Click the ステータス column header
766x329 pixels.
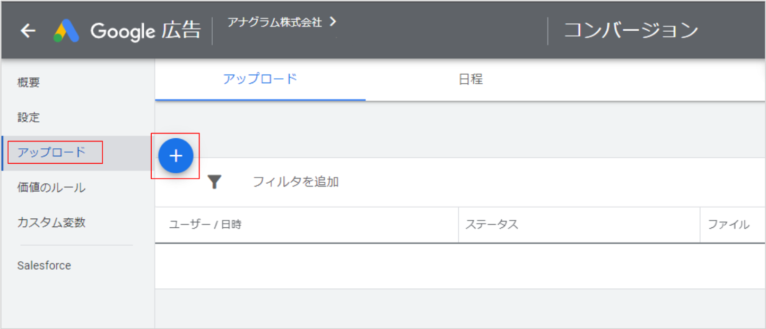[492, 225]
